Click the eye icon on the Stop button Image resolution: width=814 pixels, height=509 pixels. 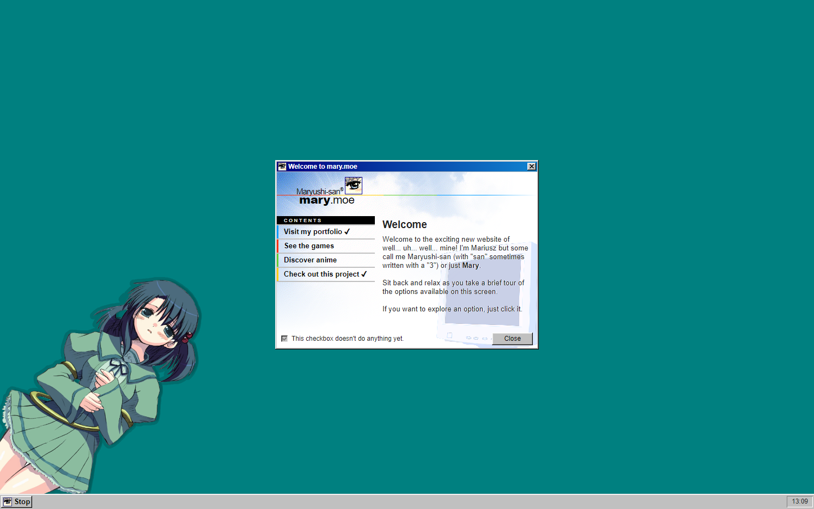point(8,502)
